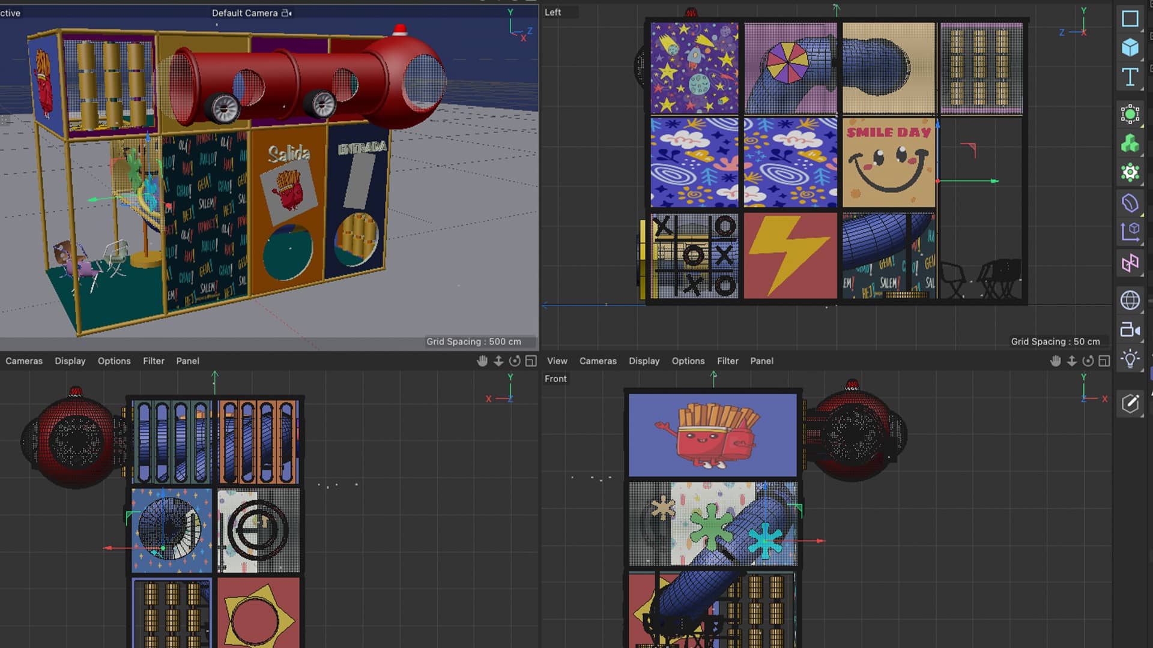The image size is (1153, 648).
Task: Select the purple Bend deformer icon
Action: 1130,203
